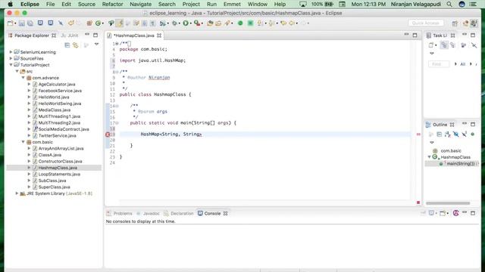485x272 pixels.
Task: Collapse the com.basic package
Action: (x=23, y=142)
